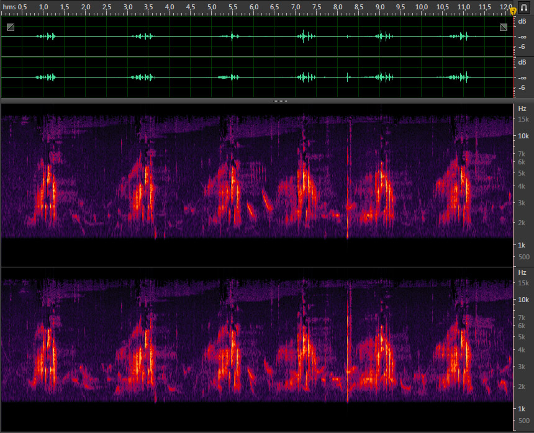The image size is (534, 433).
Task: Click the yellow playhead marker on the ruler
Action: 514,11
